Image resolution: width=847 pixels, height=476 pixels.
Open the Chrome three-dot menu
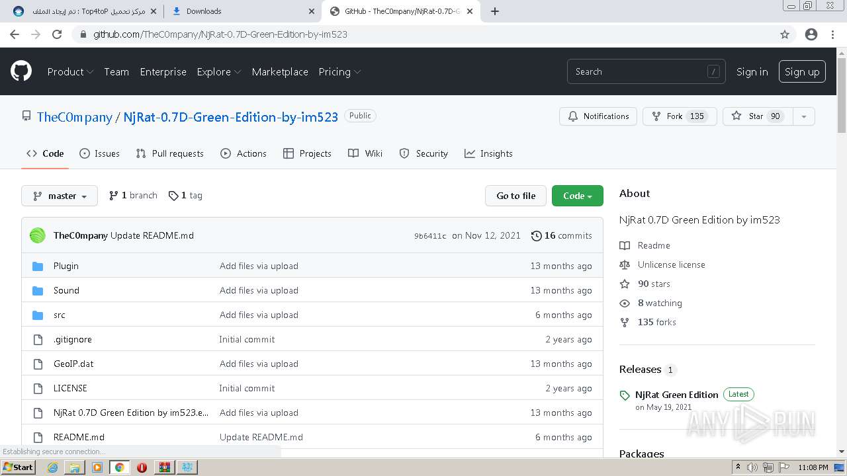tap(832, 34)
